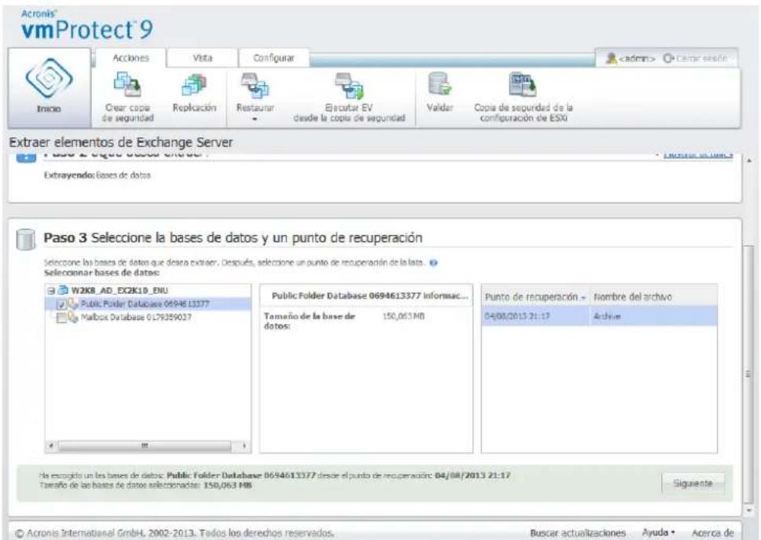Click the Crear copia de seguridad icon
761x540 pixels.
click(x=127, y=84)
